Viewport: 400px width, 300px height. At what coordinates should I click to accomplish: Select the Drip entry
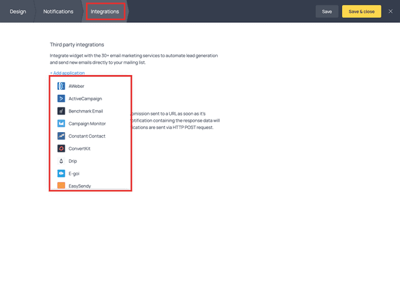(90, 161)
